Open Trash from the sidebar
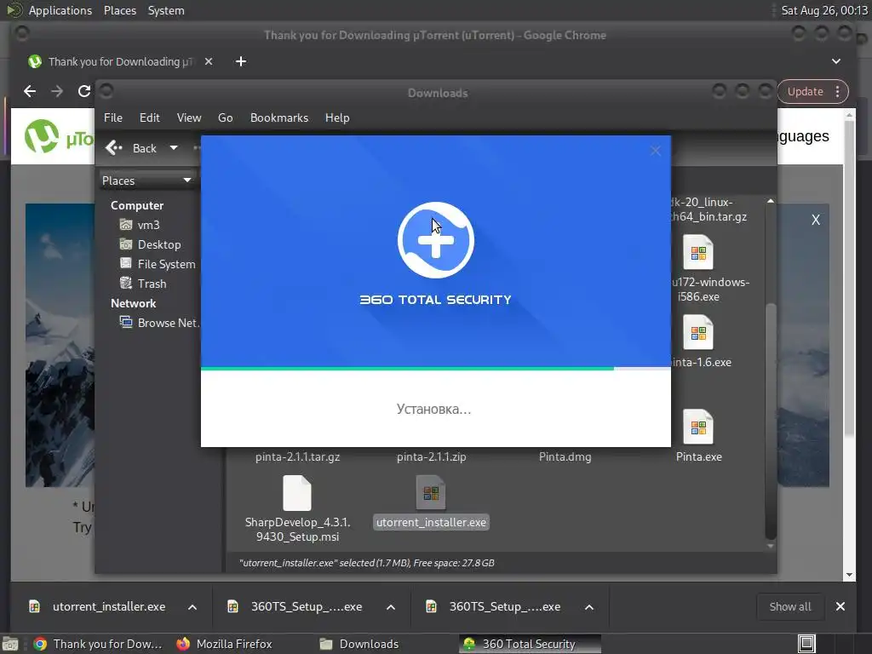The height and width of the screenshot is (654, 872). click(152, 284)
